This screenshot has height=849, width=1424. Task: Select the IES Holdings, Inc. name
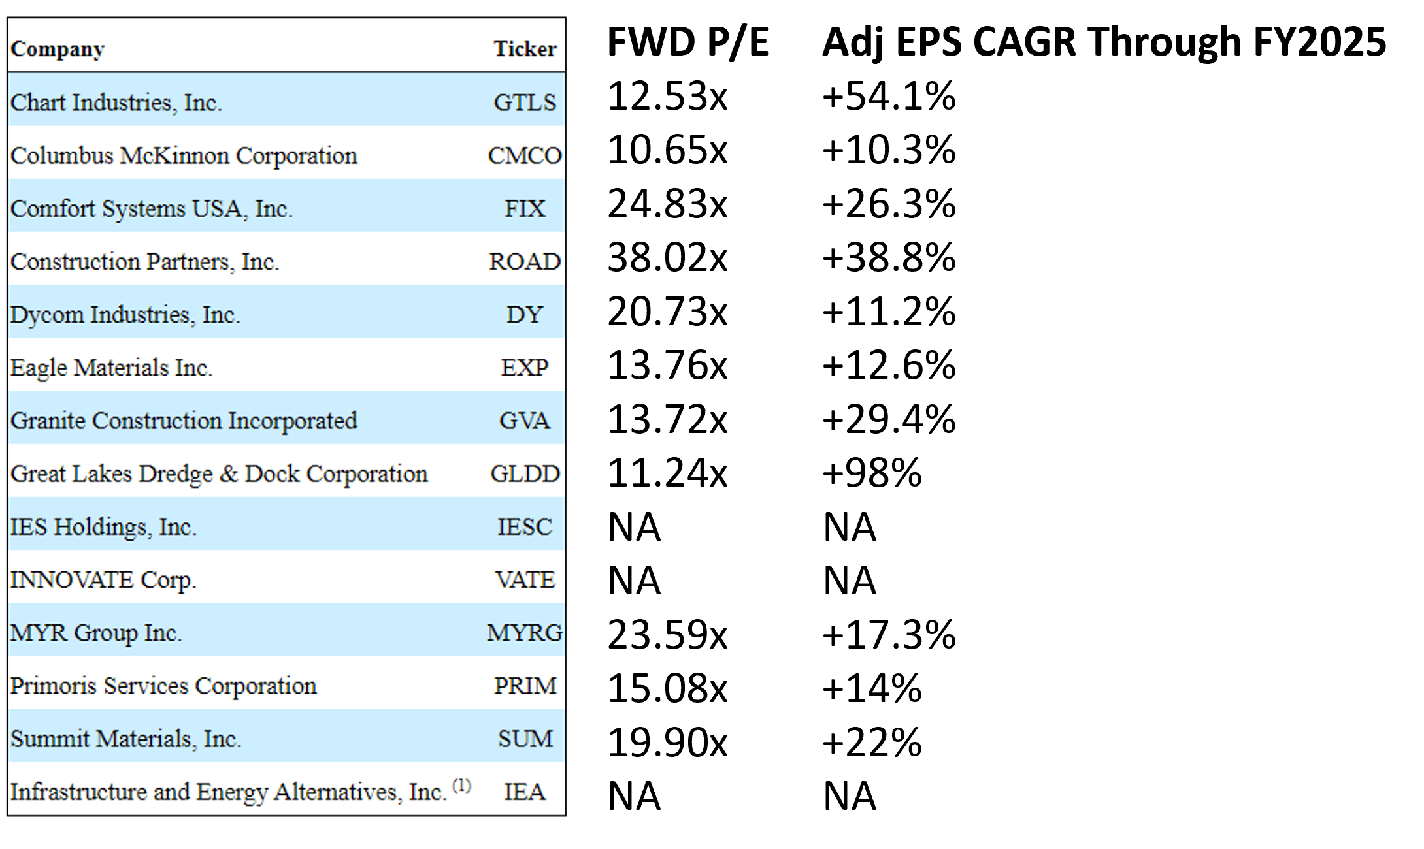pyautogui.click(x=103, y=526)
